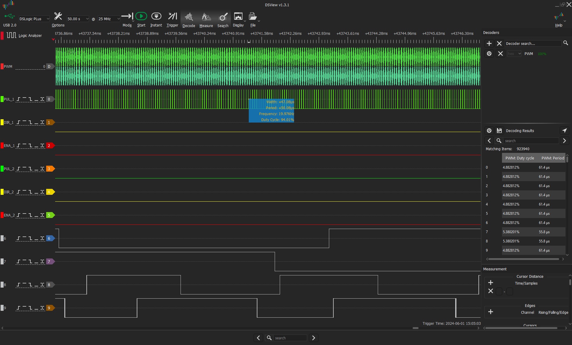Add an Edges measurement

tap(491, 312)
